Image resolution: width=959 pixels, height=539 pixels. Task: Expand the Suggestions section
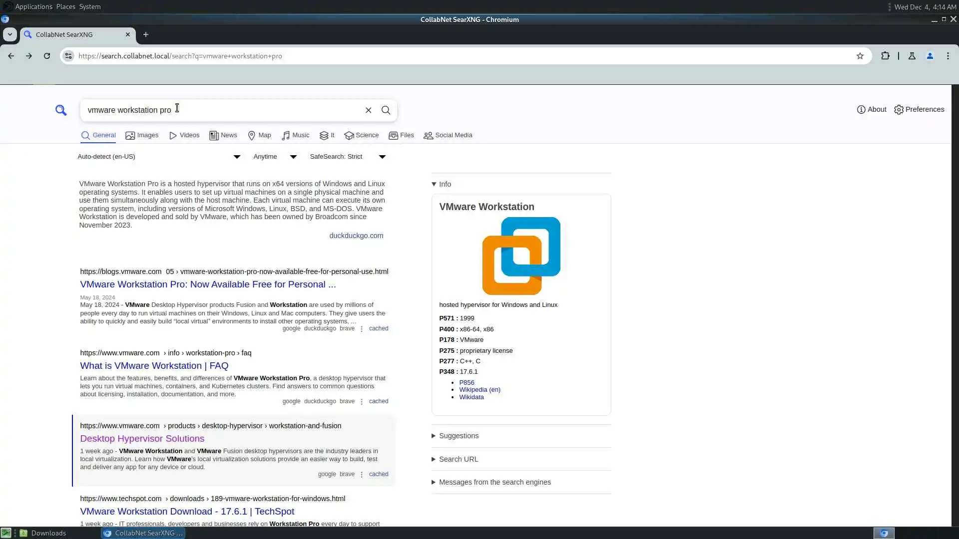(459, 436)
